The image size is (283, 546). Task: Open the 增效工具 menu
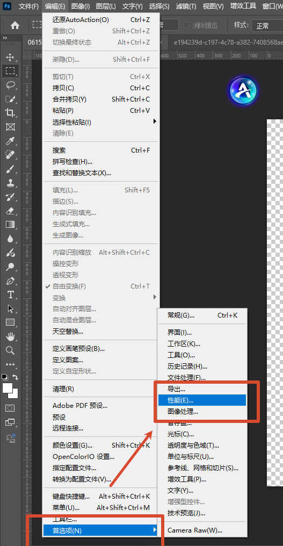point(243,6)
